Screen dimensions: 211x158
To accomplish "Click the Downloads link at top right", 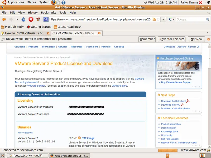I will click(x=169, y=47).
